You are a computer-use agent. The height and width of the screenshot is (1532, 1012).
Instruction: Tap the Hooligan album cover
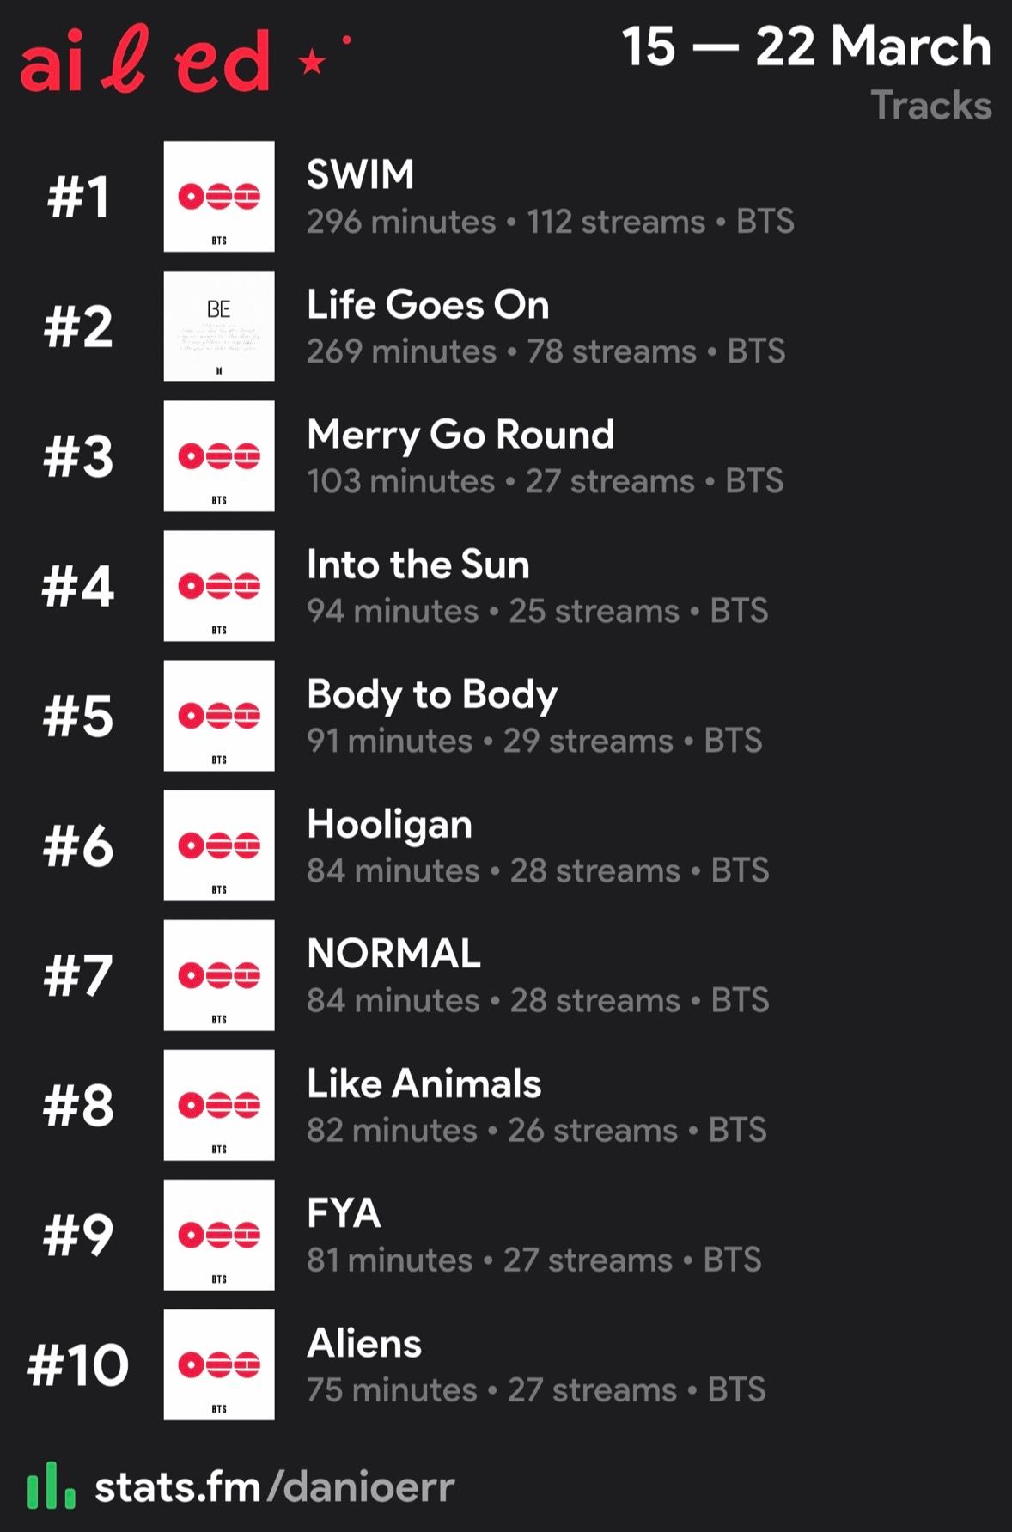pos(219,845)
